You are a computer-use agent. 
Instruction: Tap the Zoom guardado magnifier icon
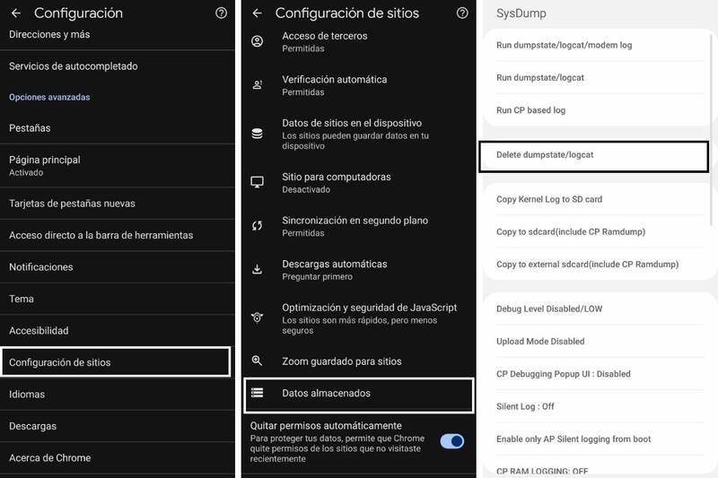tap(258, 361)
